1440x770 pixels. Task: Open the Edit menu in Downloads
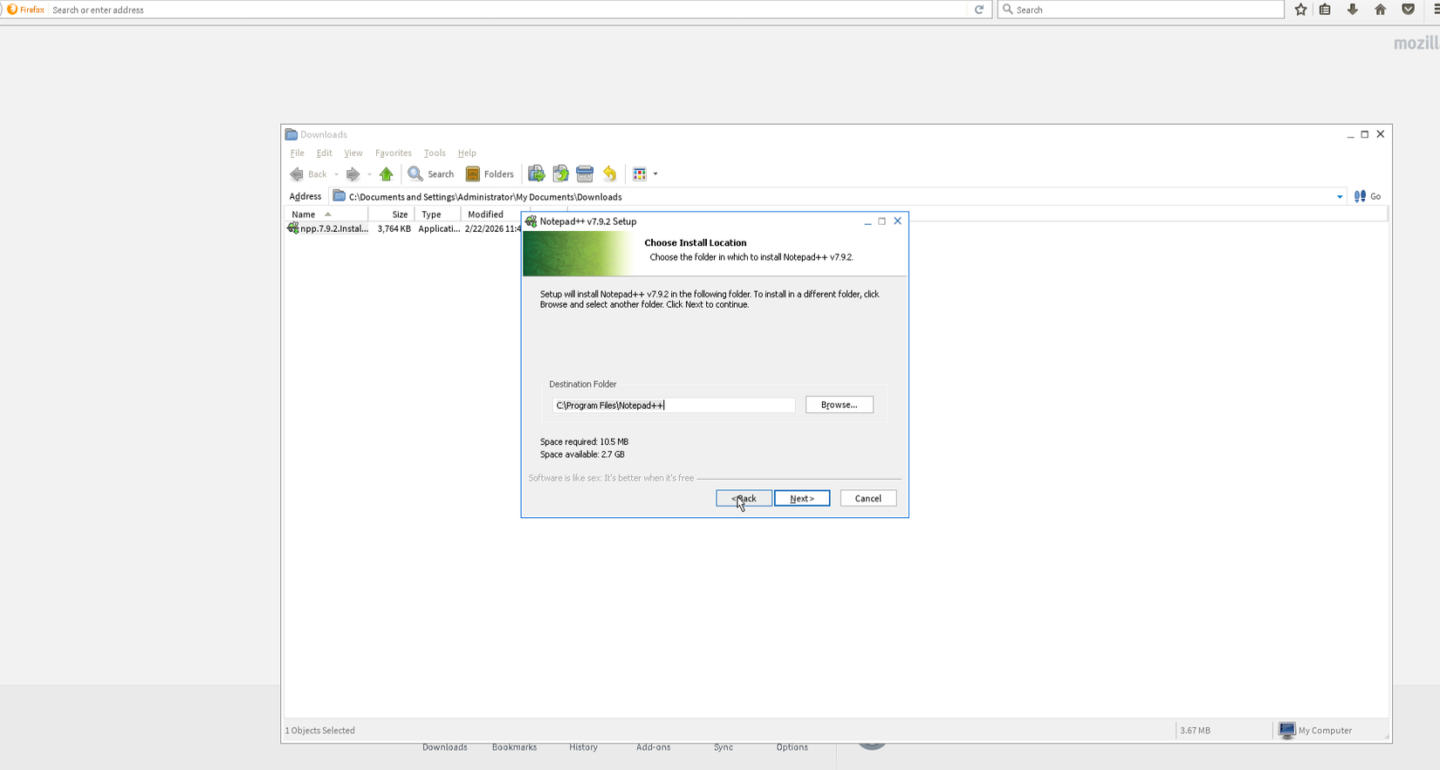tap(324, 153)
